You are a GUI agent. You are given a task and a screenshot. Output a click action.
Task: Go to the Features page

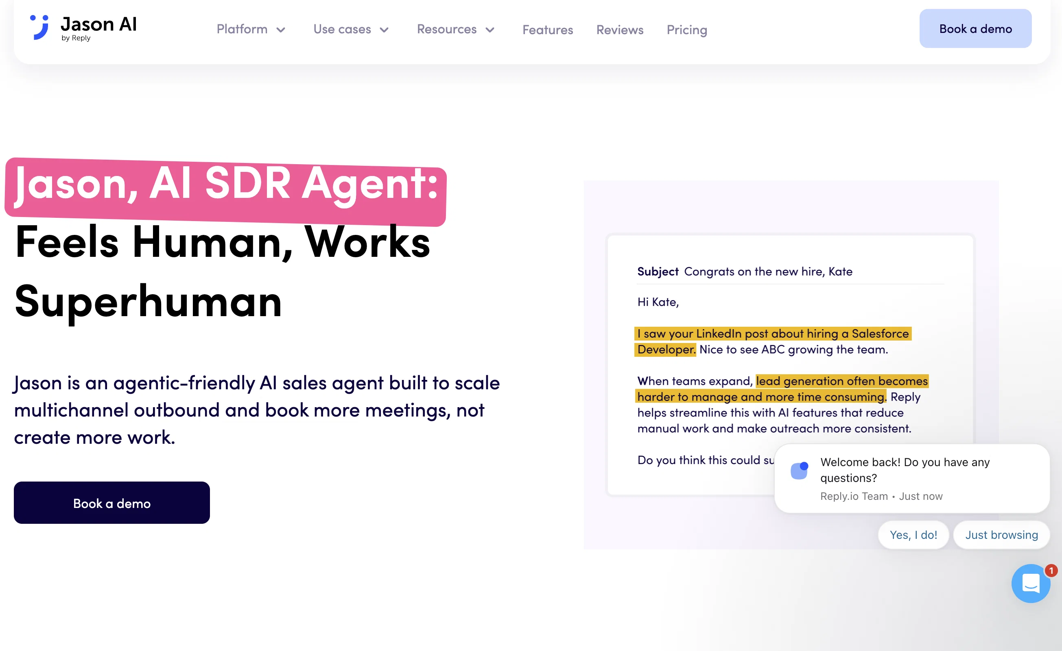tap(548, 30)
